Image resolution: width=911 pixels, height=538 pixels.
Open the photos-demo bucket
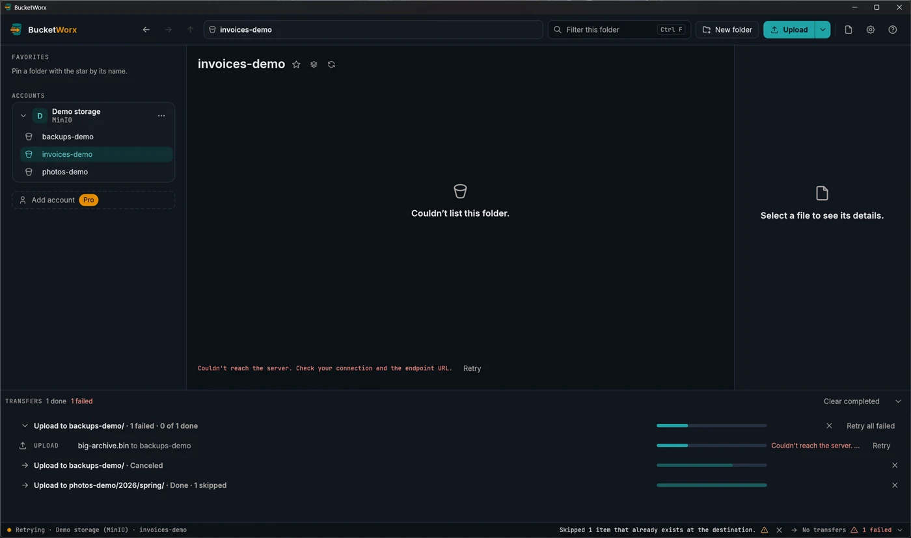(96, 172)
